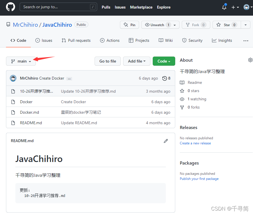
Task: Open the notifications bell
Action: click(224, 7)
